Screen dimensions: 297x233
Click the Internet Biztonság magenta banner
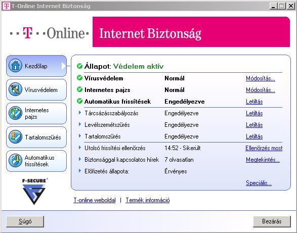coord(191,32)
